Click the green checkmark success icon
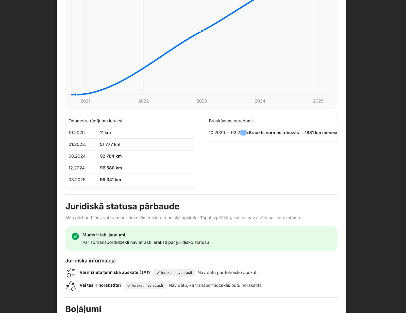 click(x=75, y=236)
